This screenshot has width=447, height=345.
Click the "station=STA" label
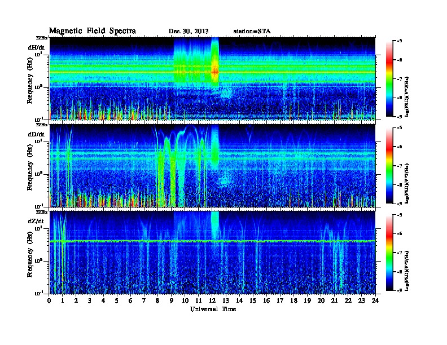coord(252,32)
